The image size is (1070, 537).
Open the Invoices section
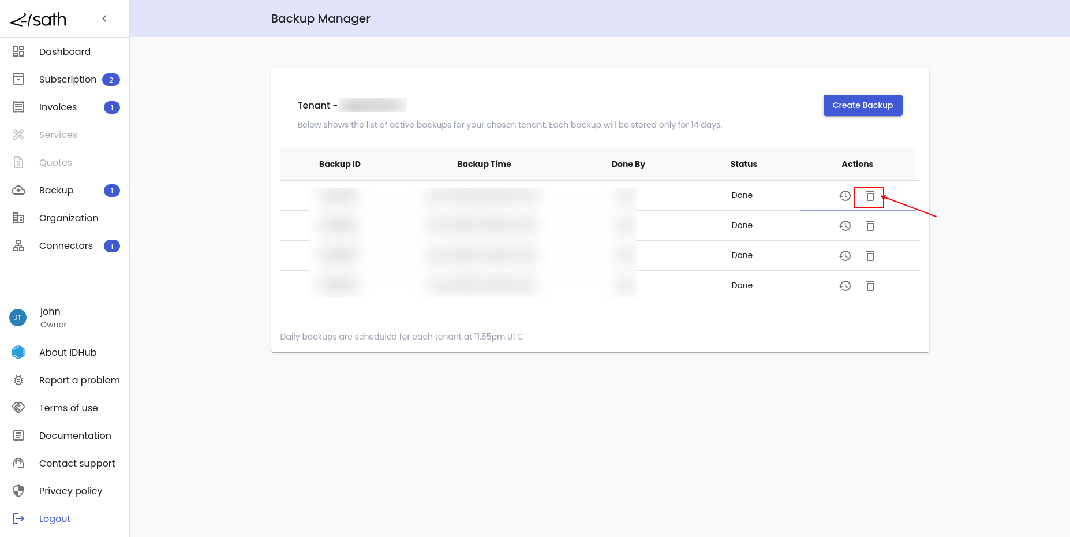[x=58, y=107]
